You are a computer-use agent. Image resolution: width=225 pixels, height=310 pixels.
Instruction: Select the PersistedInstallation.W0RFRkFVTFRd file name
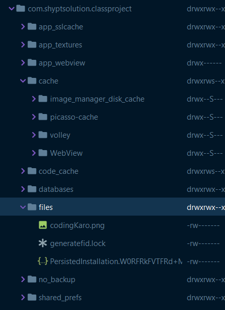[116, 262]
